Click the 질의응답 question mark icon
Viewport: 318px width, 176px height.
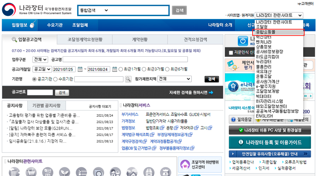pos(233,119)
